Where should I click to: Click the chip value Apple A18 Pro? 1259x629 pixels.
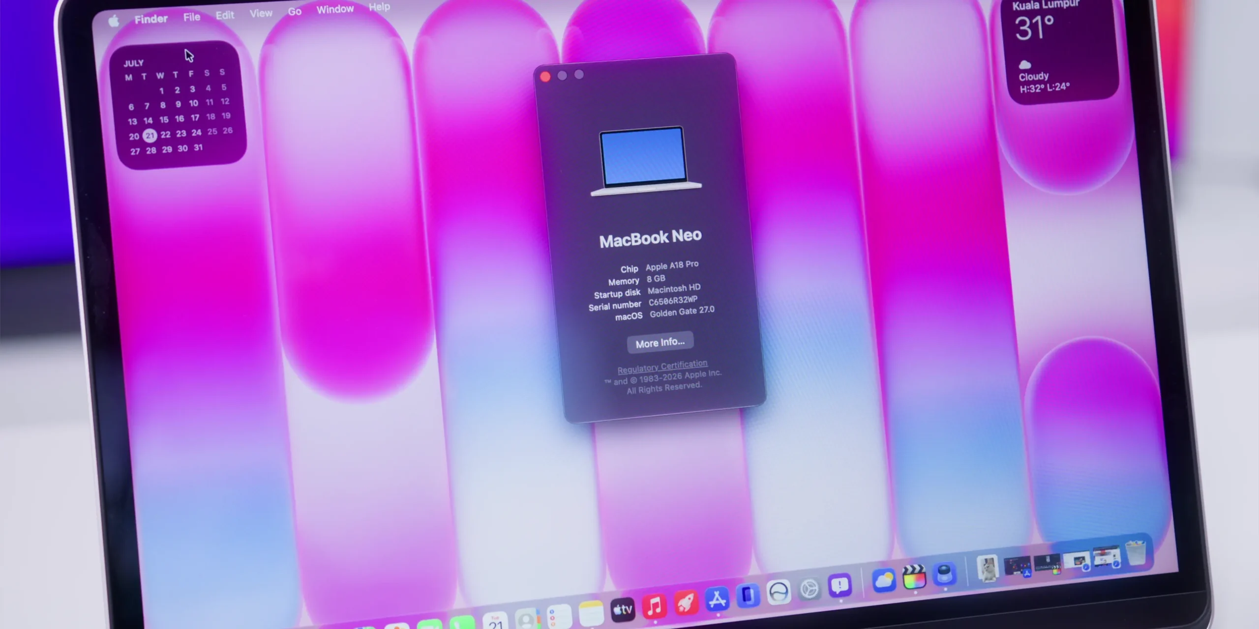(672, 265)
